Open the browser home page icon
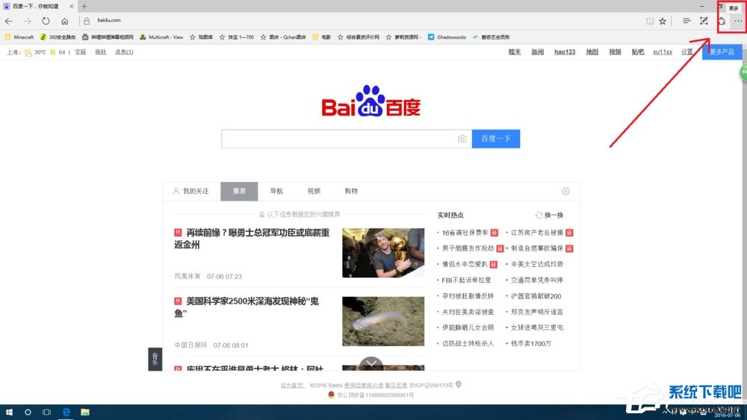The image size is (747, 420). (x=65, y=21)
